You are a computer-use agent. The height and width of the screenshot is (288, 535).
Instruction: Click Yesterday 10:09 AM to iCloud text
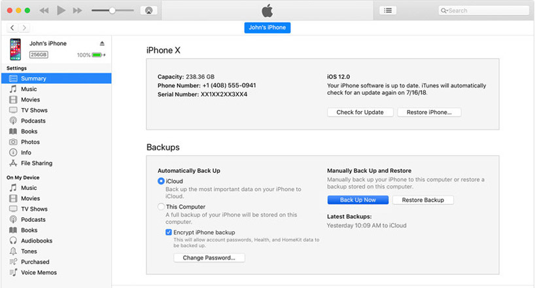click(366, 225)
